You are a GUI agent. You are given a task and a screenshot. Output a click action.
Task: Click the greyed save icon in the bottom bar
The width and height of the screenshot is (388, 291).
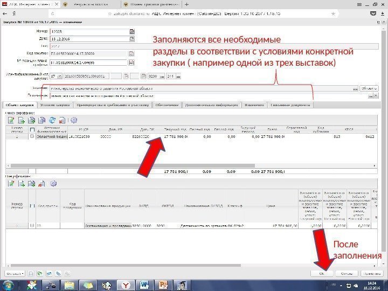(31, 273)
